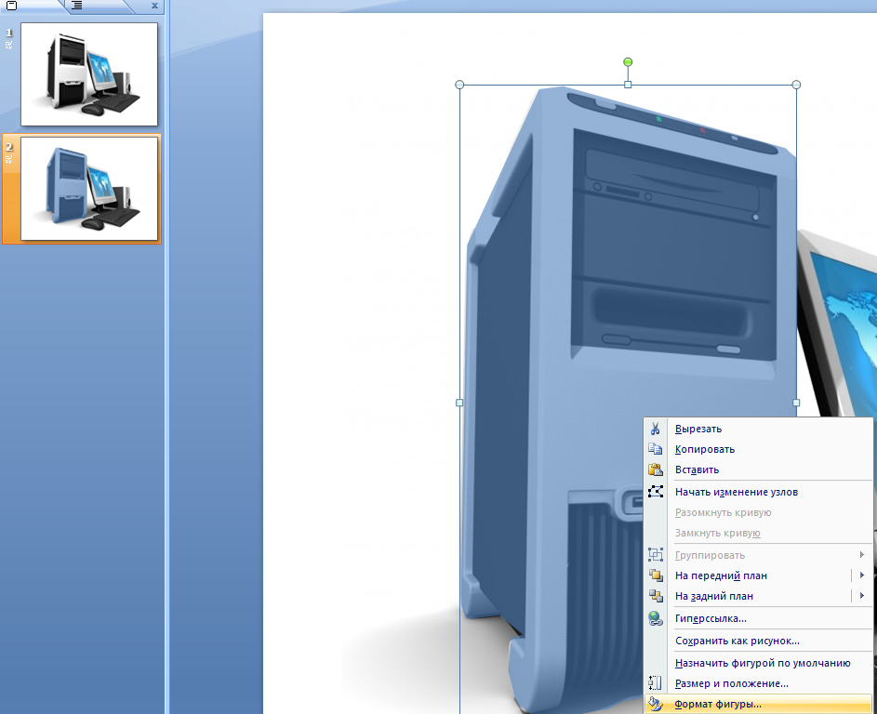The height and width of the screenshot is (714, 877).
Task: Click the format shape paint icon
Action: coord(656,705)
